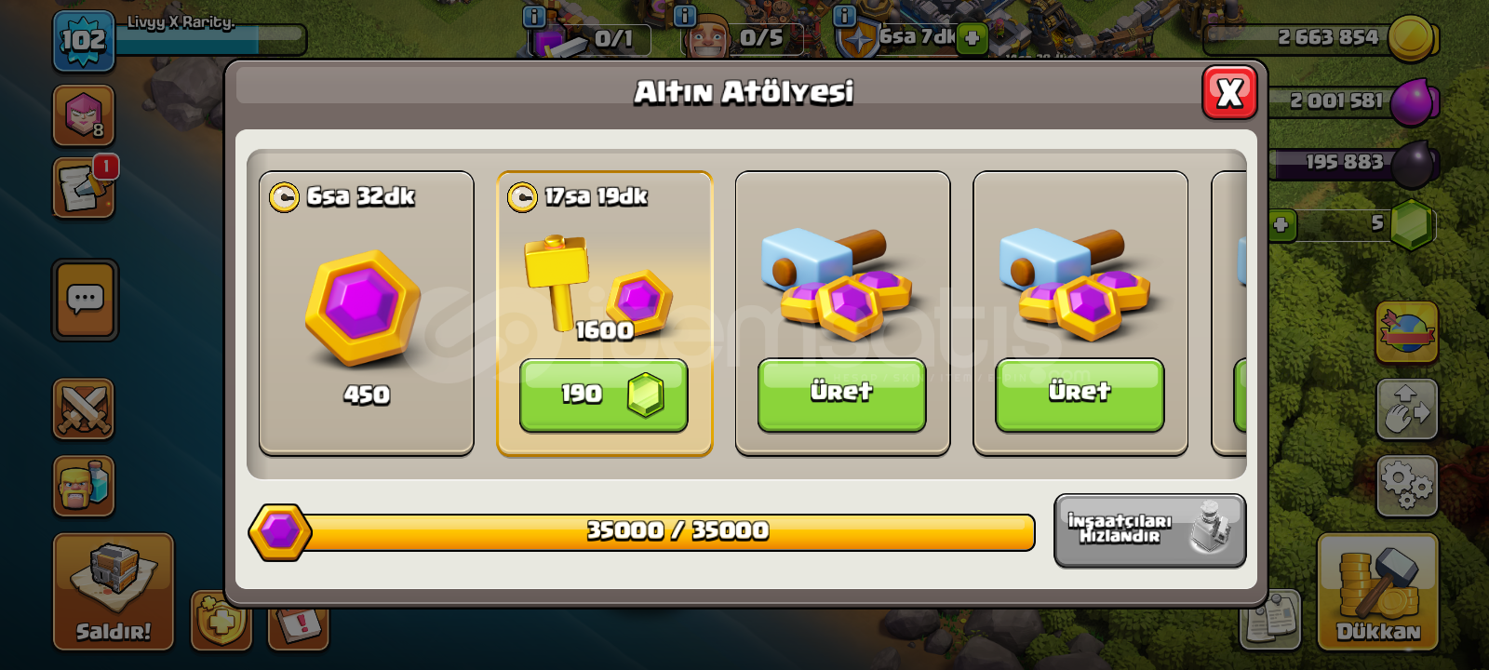Image resolution: width=1489 pixels, height=670 pixels.
Task: Open the hero portrait icon with badge 8
Action: (x=84, y=115)
